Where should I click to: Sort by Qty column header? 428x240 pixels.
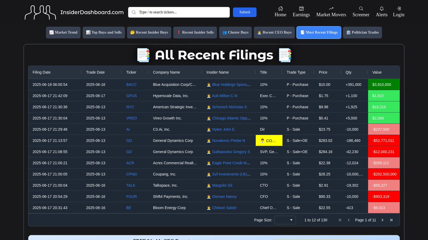pyautogui.click(x=348, y=72)
